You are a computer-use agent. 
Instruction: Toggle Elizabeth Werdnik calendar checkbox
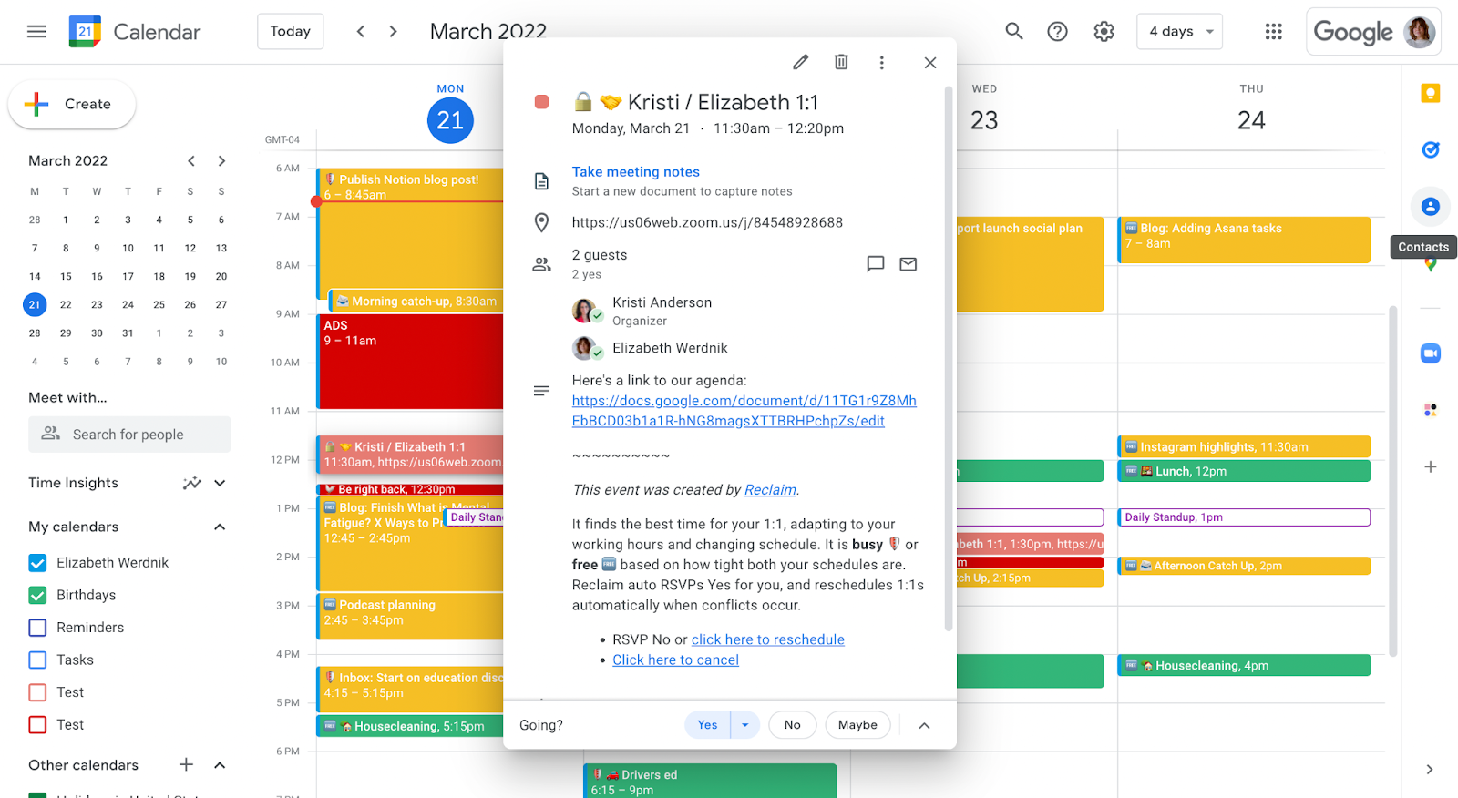point(37,563)
